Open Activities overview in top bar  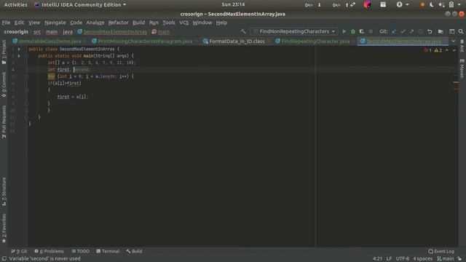point(15,5)
